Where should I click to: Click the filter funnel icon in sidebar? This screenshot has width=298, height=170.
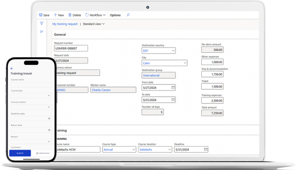pos(42,24)
